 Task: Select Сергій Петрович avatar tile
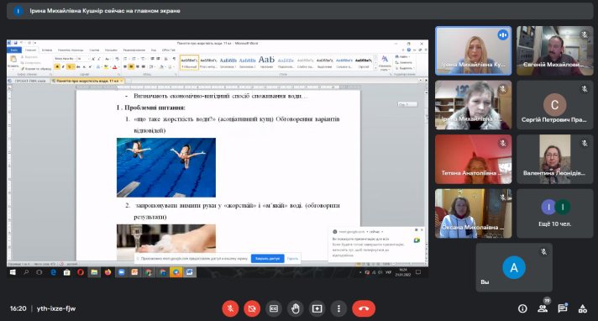coord(555,105)
